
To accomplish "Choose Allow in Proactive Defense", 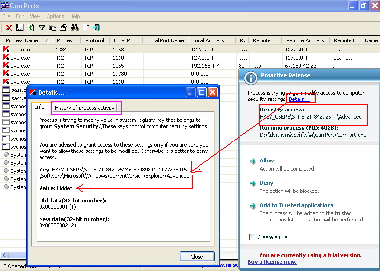I will [267, 161].
